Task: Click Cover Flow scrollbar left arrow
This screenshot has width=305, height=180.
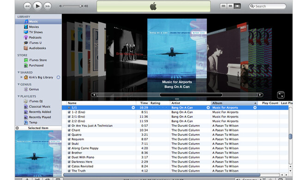Action: (94, 95)
